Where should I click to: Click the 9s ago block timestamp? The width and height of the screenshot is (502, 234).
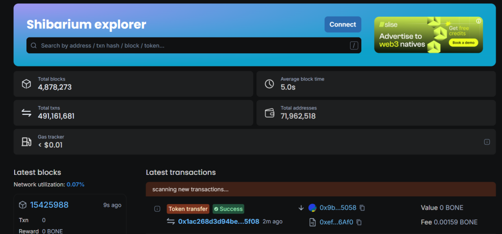pyautogui.click(x=112, y=205)
